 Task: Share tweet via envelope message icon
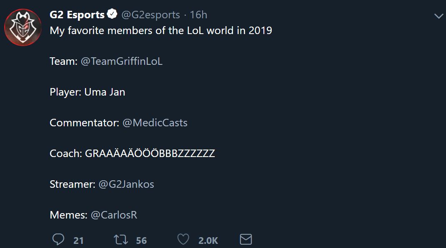click(246, 240)
